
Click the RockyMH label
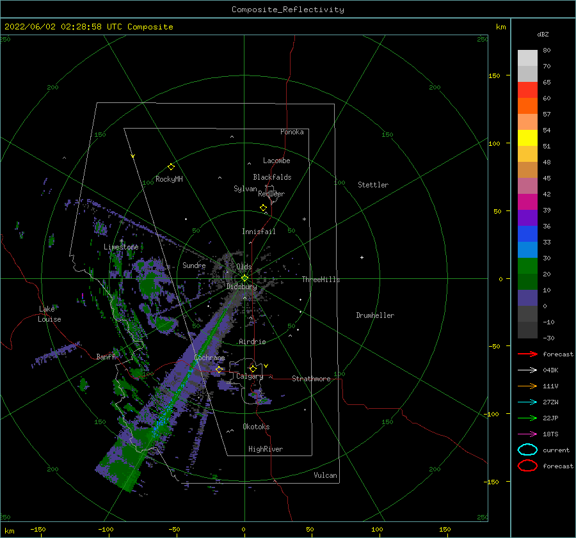pos(169,179)
